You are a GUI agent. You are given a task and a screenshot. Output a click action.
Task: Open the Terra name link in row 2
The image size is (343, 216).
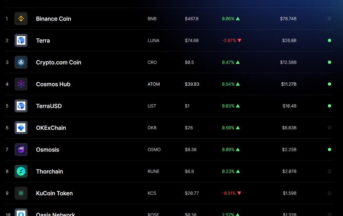point(43,40)
